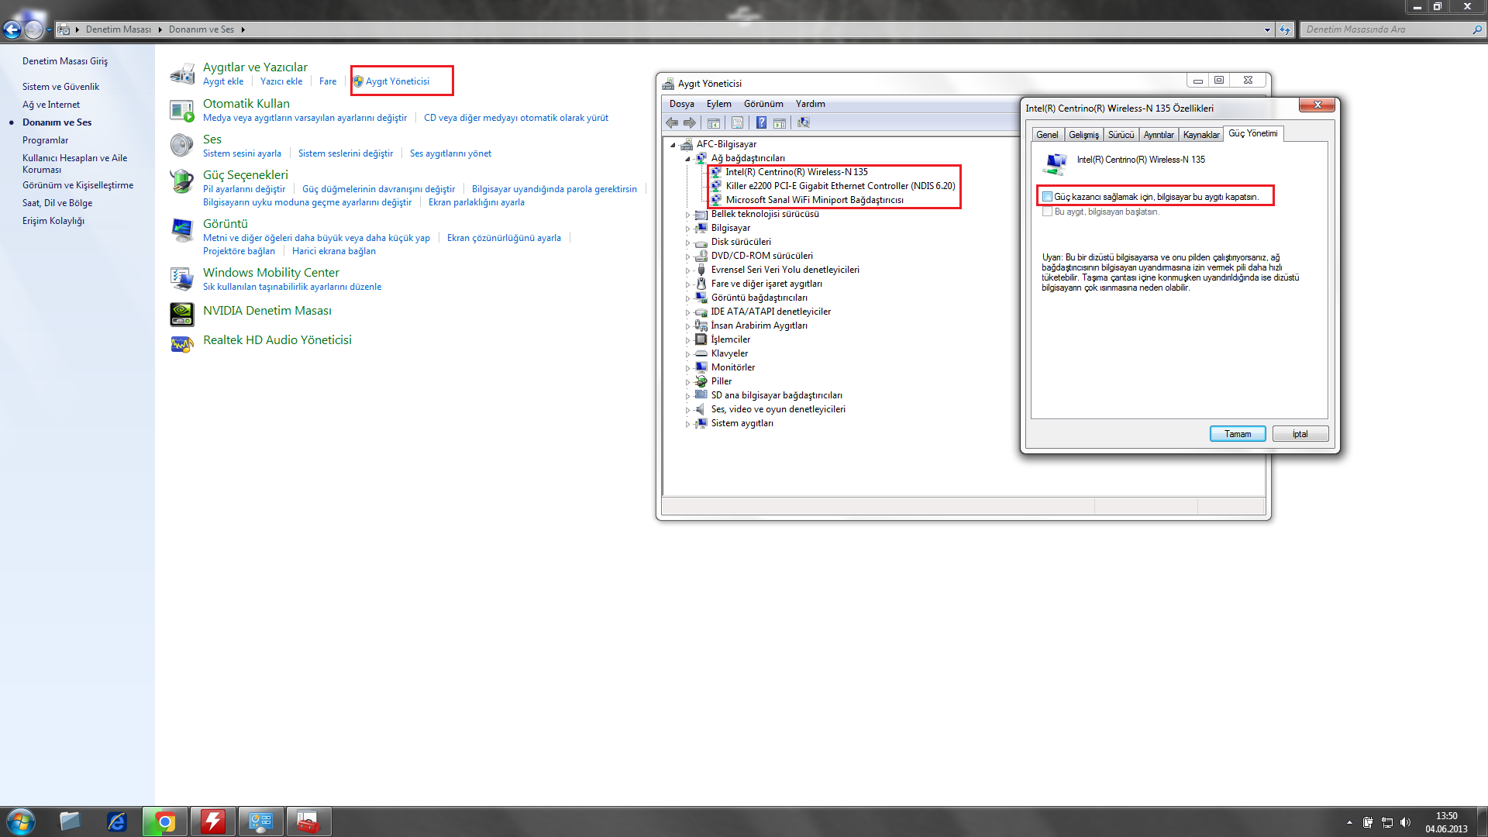Viewport: 1488px width, 837px height.
Task: Click the Control Panel taskbar icon
Action: tap(261, 821)
